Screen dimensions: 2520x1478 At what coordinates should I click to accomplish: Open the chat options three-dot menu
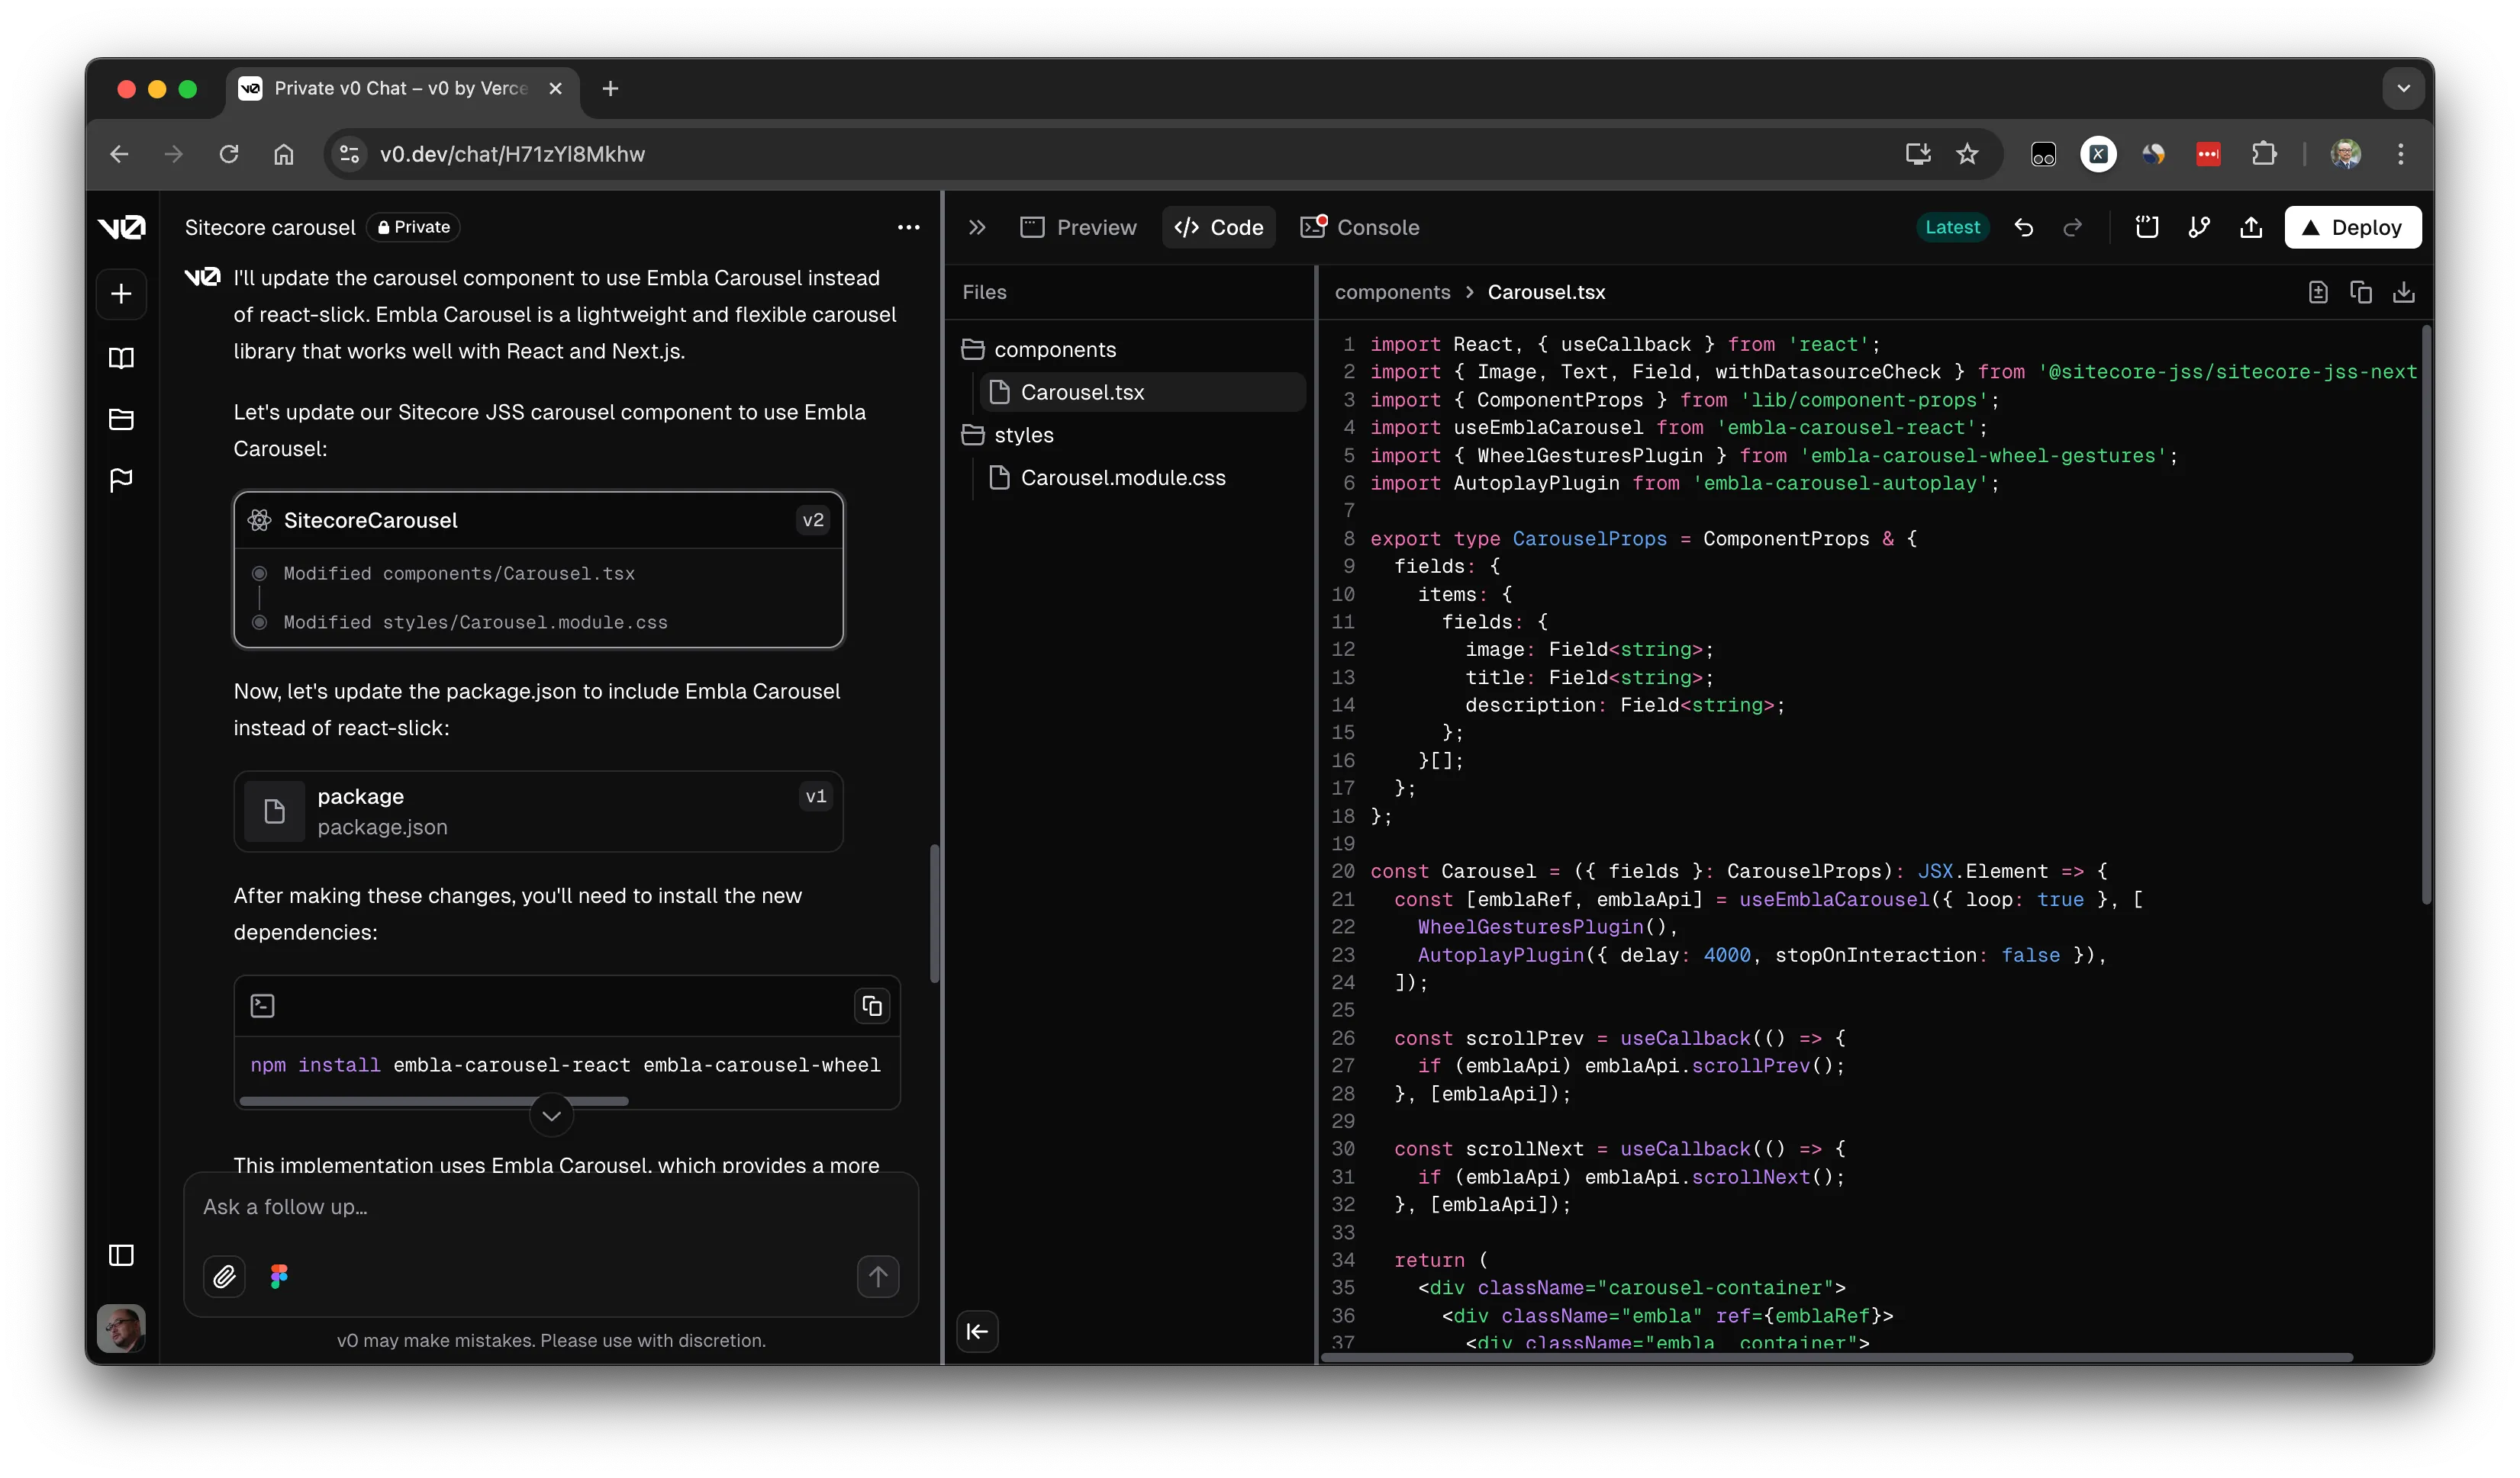[x=908, y=228]
